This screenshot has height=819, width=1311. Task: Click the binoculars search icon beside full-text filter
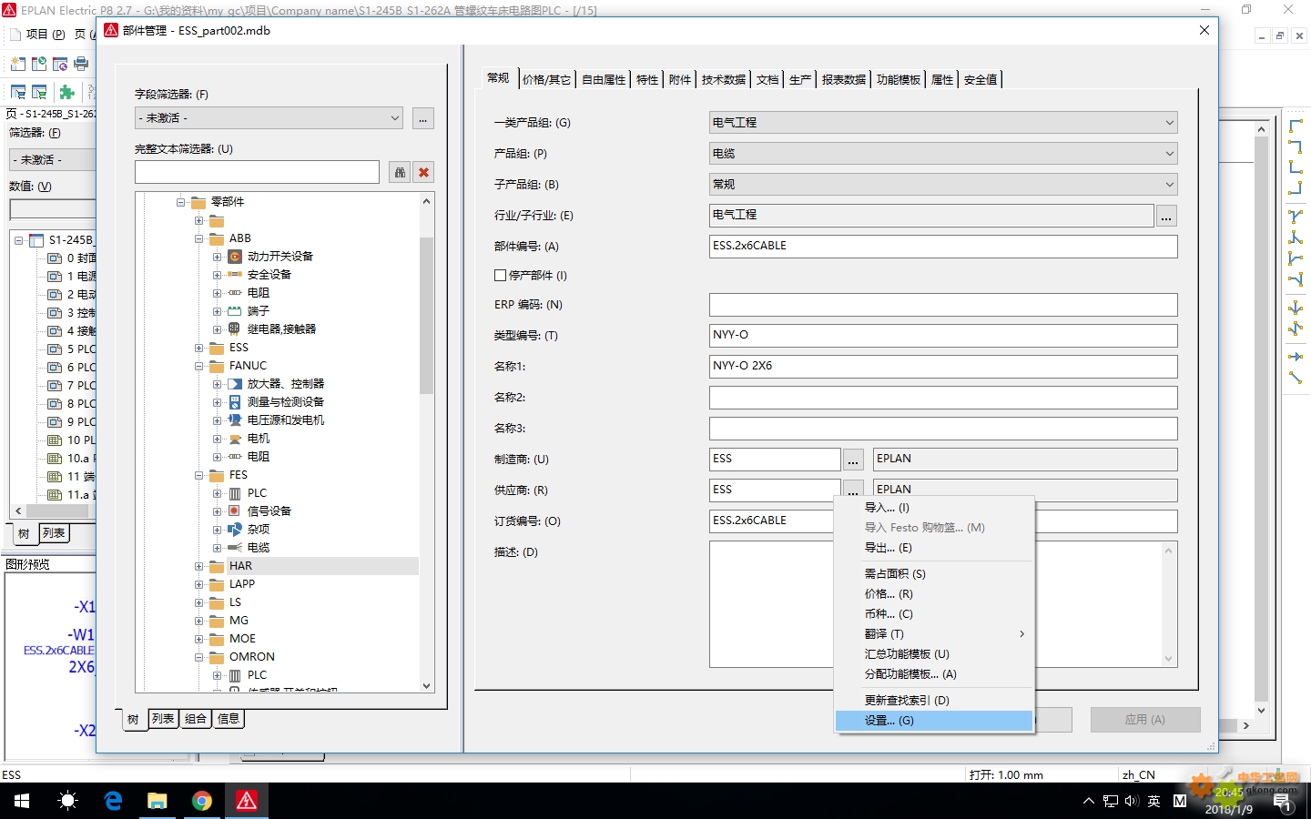click(400, 172)
